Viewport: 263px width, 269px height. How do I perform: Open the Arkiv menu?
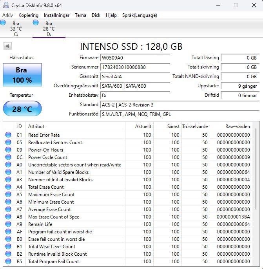(8, 15)
